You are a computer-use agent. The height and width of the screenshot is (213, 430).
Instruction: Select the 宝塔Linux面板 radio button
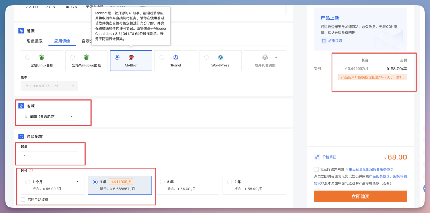click(28, 57)
